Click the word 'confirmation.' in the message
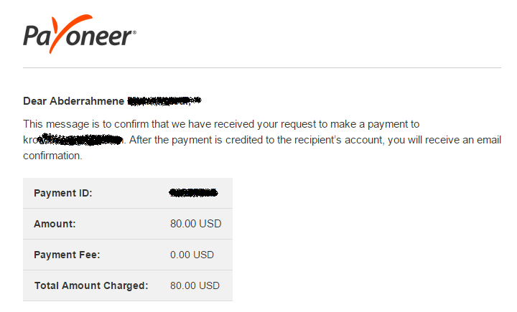The image size is (517, 312). pos(52,156)
